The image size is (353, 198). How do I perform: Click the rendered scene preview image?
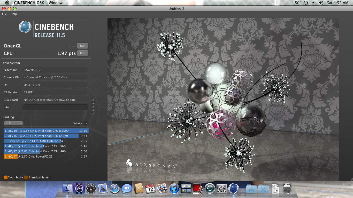coord(223,99)
